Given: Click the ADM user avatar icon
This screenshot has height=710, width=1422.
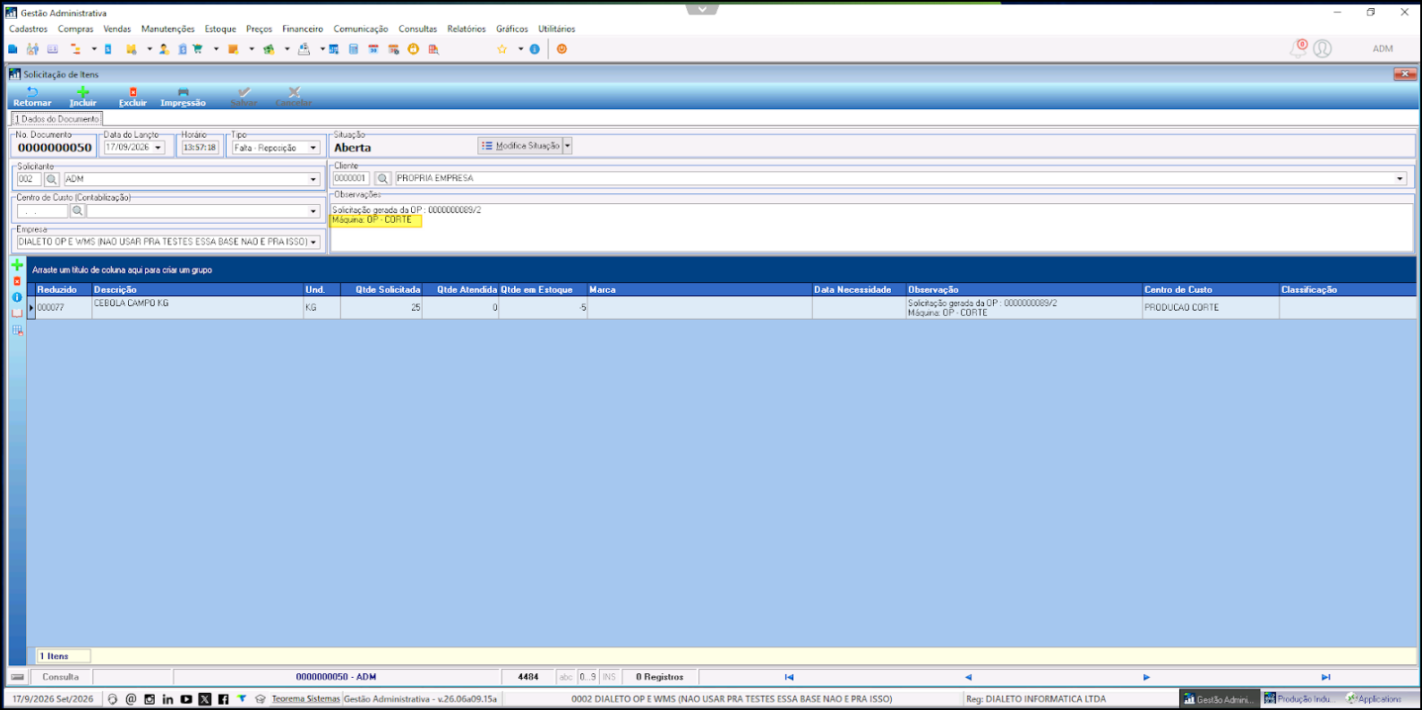Looking at the screenshot, I should 1323,48.
